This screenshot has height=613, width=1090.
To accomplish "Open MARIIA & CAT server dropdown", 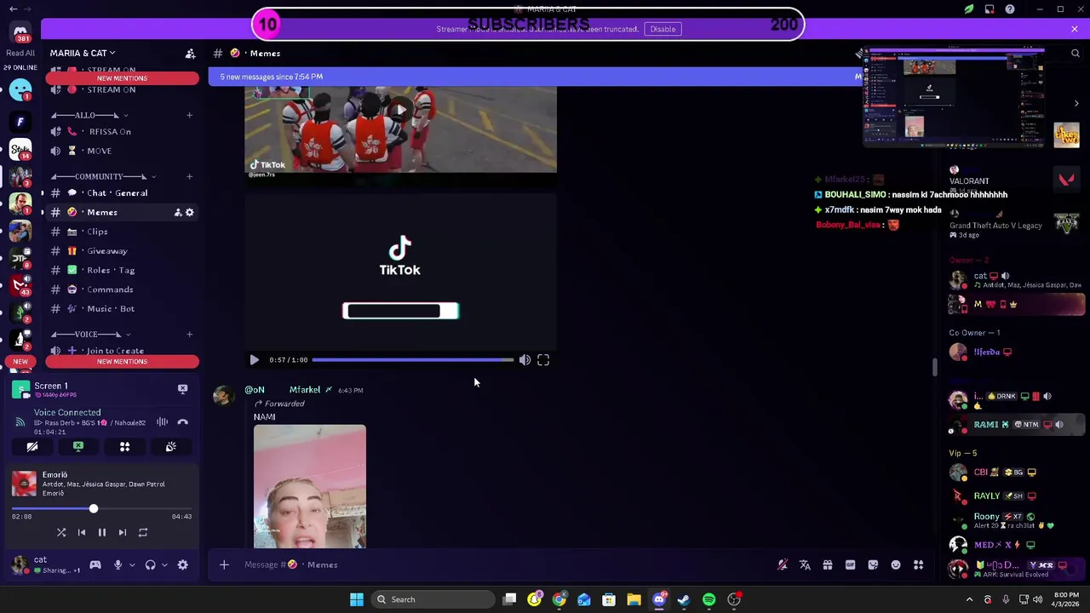I will (83, 53).
